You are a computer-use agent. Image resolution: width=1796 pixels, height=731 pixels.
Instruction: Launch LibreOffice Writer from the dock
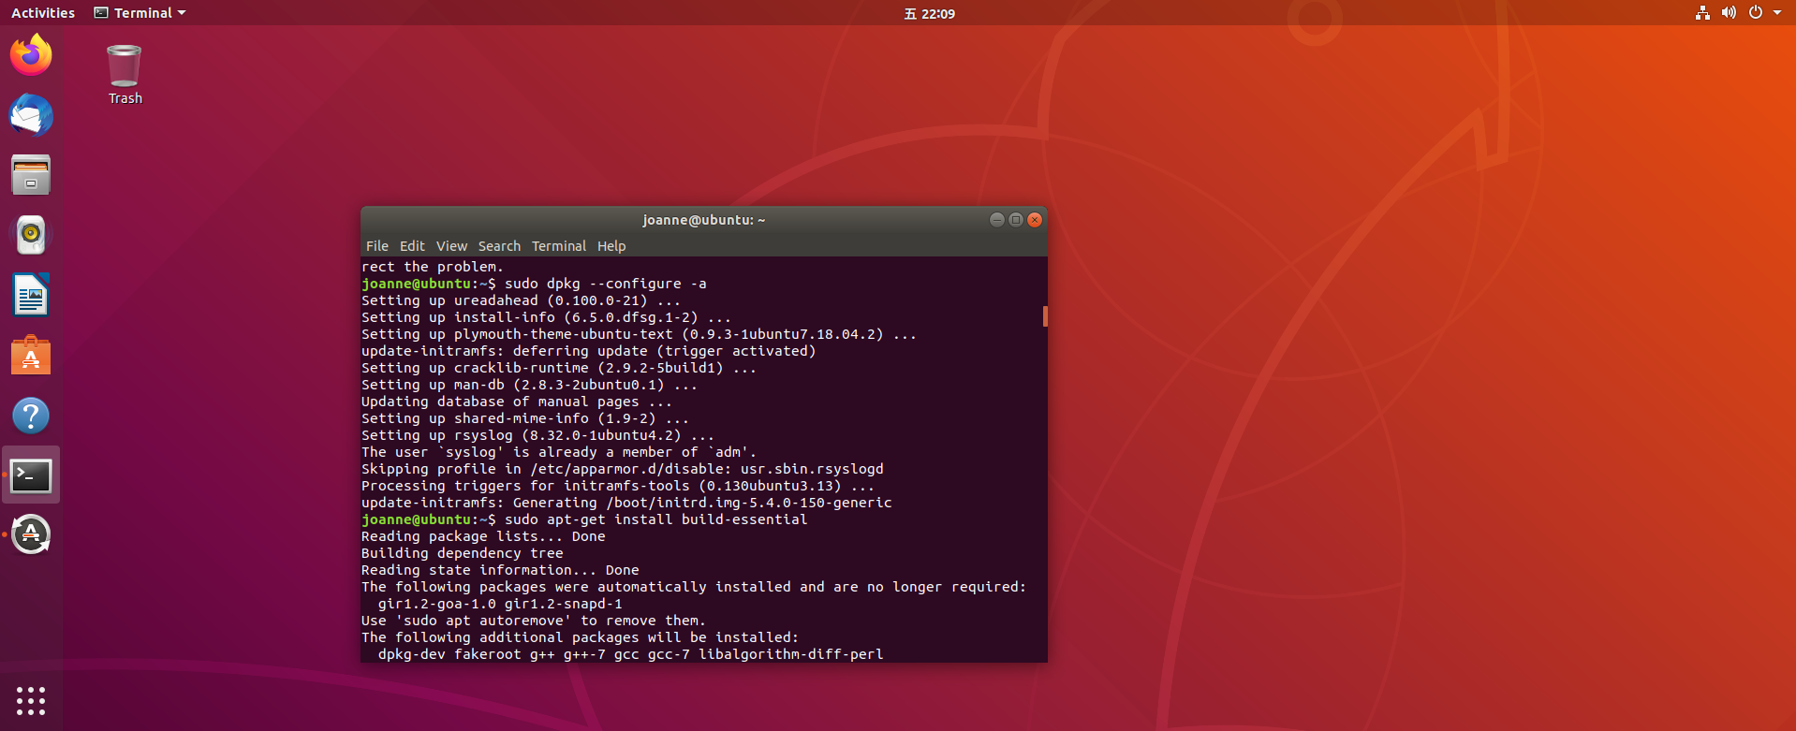pos(31,296)
